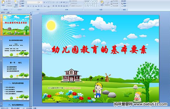Click the Find icon in the editing group

pos(124,1)
